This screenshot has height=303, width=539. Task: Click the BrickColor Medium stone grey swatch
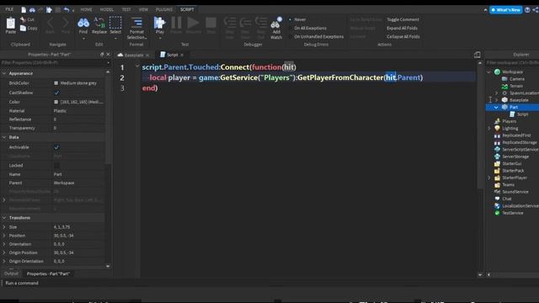click(x=56, y=83)
